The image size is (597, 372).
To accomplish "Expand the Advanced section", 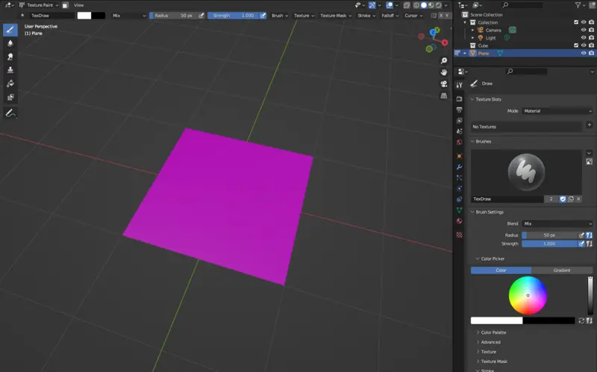I will point(489,342).
